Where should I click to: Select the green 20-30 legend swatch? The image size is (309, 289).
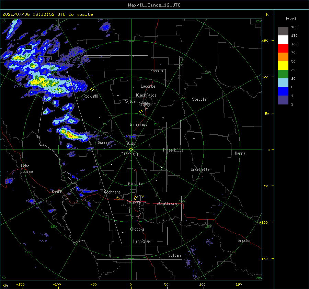pyautogui.click(x=283, y=74)
